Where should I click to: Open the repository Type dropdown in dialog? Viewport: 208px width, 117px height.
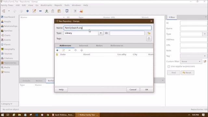pyautogui.click(x=101, y=33)
